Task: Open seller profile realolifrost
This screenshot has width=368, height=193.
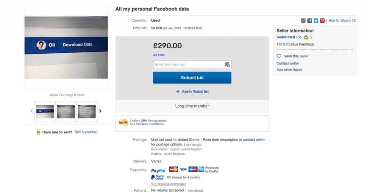Action: (286, 37)
